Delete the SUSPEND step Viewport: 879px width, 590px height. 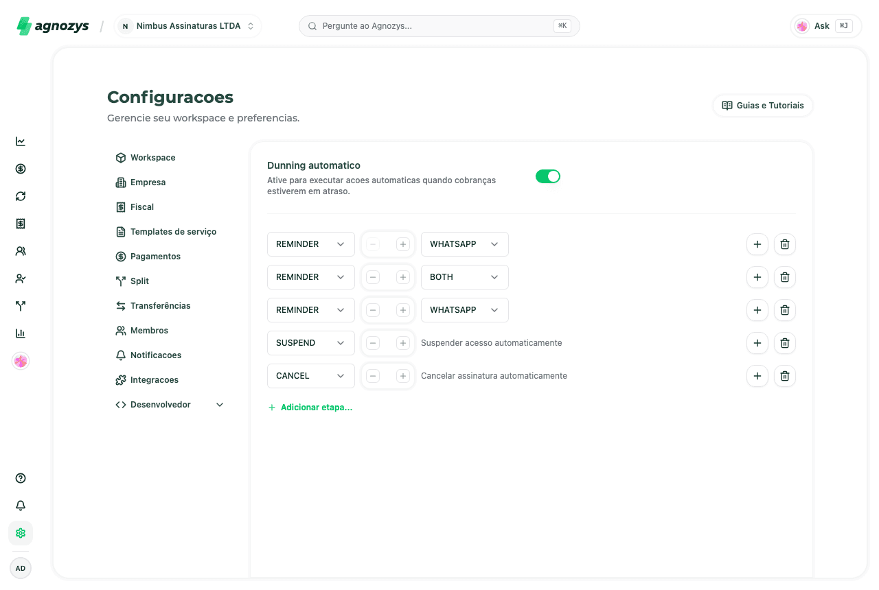tap(785, 343)
